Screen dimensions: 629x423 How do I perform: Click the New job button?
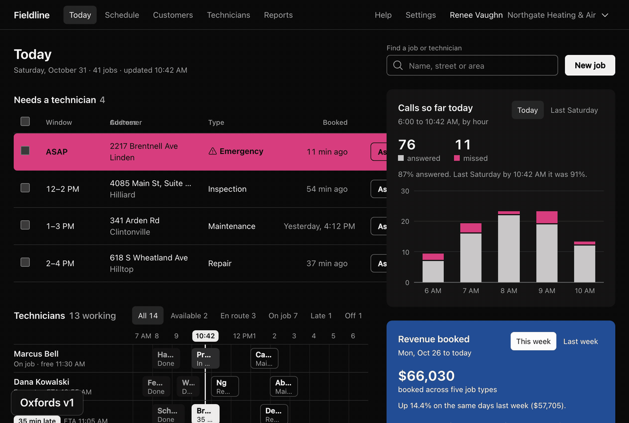pos(590,65)
